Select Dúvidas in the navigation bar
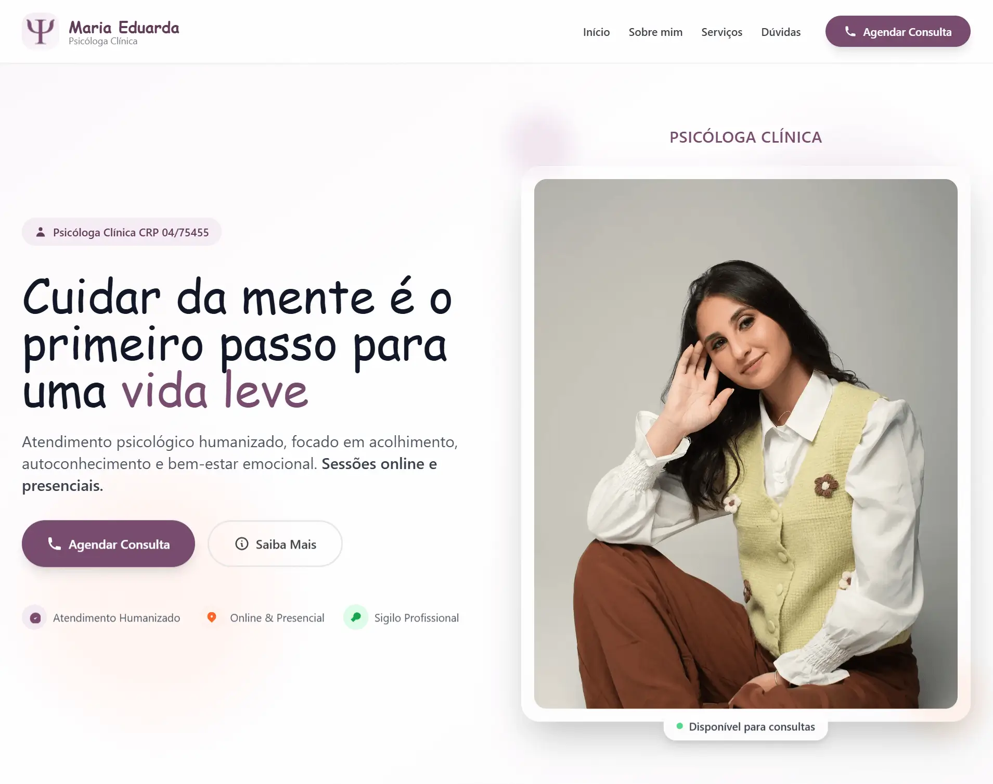 tap(781, 32)
